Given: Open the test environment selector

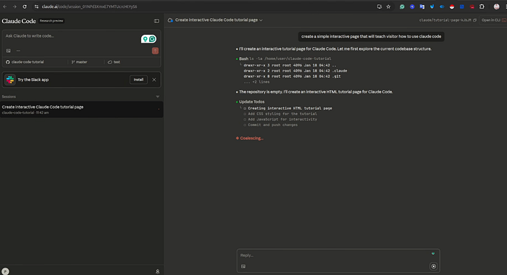Looking at the screenshot, I should pyautogui.click(x=114, y=62).
